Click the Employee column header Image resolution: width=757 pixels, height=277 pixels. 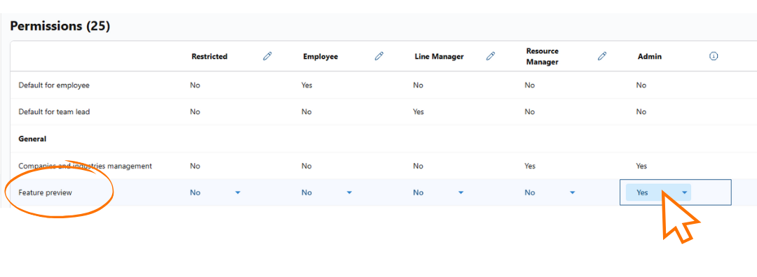point(320,57)
